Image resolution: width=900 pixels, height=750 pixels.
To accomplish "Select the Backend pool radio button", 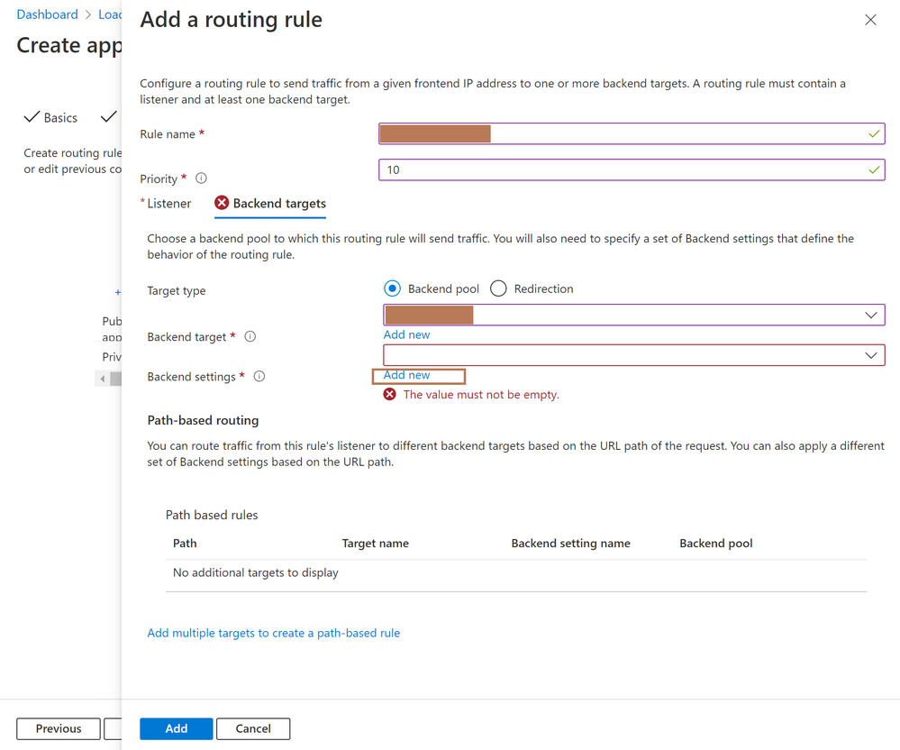I will (x=393, y=288).
